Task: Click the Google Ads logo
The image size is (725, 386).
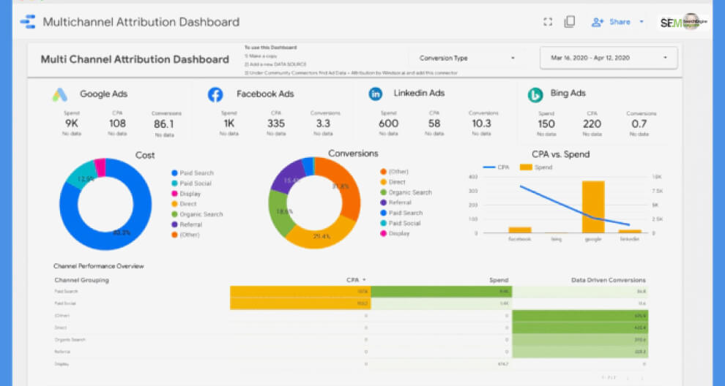Action: [x=60, y=94]
